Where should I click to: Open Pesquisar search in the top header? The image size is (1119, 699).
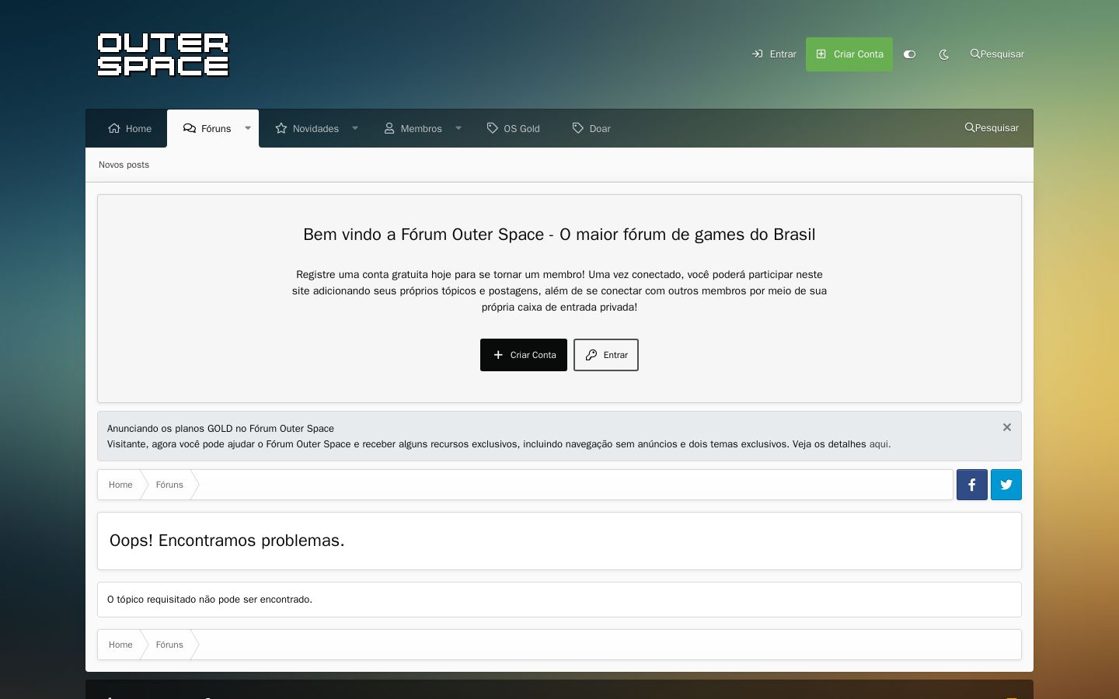(x=997, y=54)
